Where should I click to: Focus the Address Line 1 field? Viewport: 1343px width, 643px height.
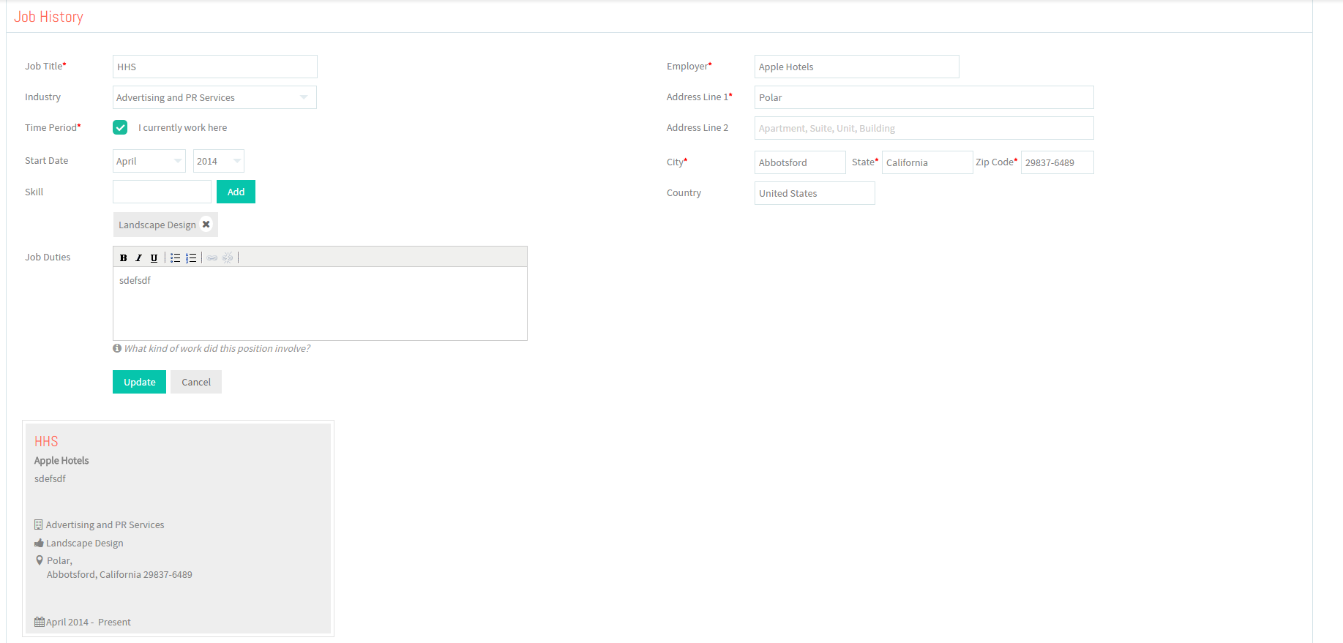point(924,97)
